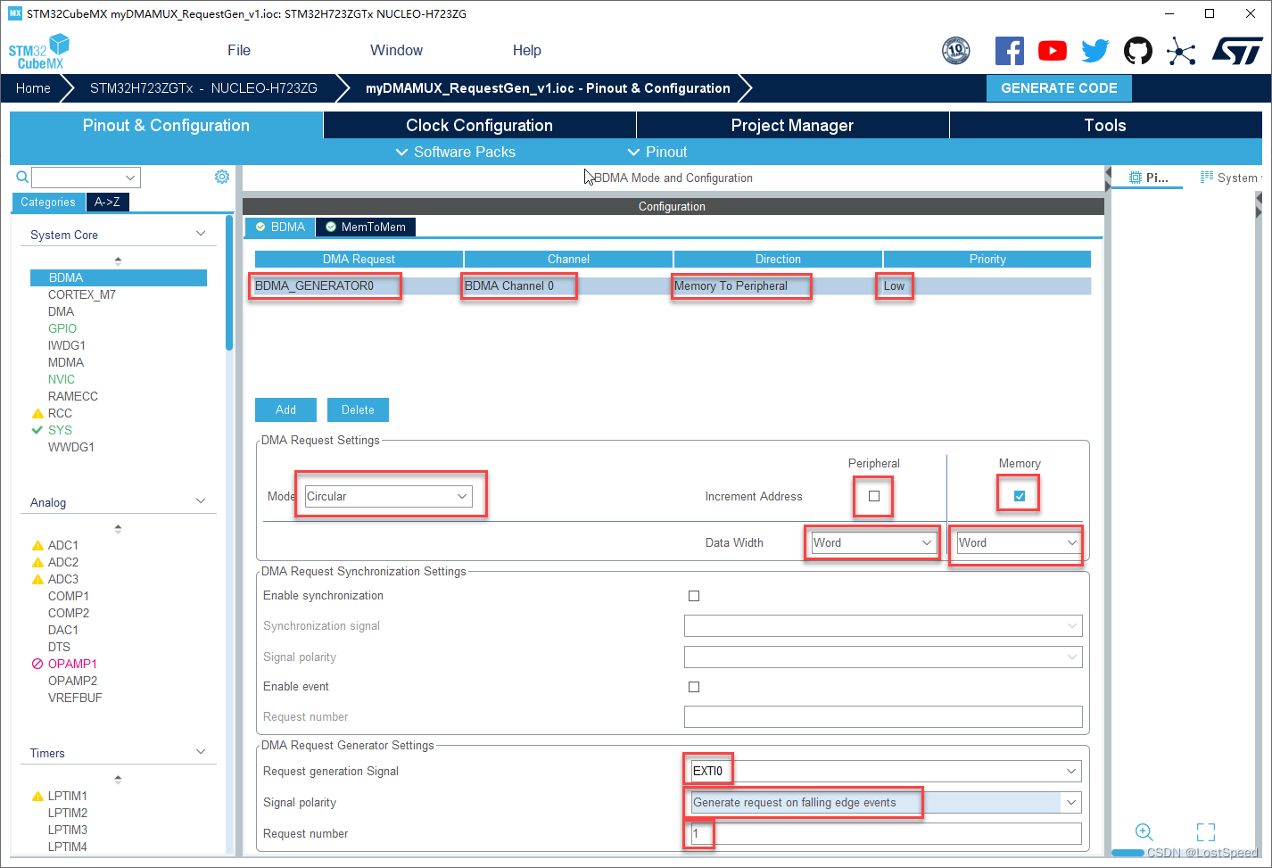Click the zoom-in magnifier icon in pinout
The width and height of the screenshot is (1272, 868).
[x=1144, y=831]
